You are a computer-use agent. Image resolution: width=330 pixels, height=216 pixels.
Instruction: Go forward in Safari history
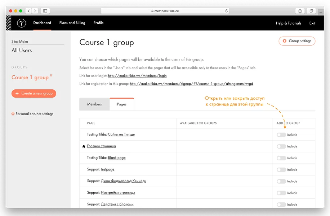(x=35, y=11)
